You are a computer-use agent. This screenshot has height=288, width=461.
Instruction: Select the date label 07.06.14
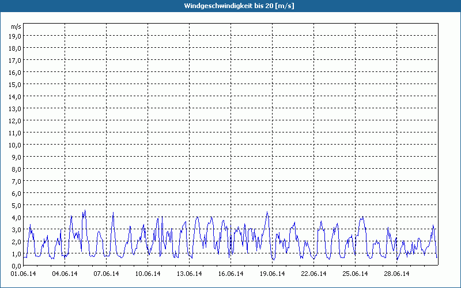point(106,274)
